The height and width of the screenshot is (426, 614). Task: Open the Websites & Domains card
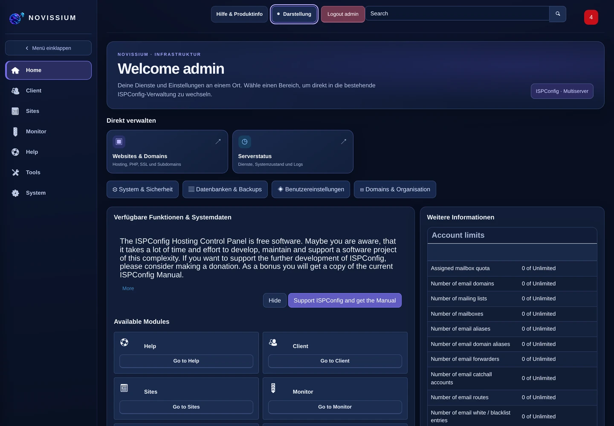[x=167, y=152]
